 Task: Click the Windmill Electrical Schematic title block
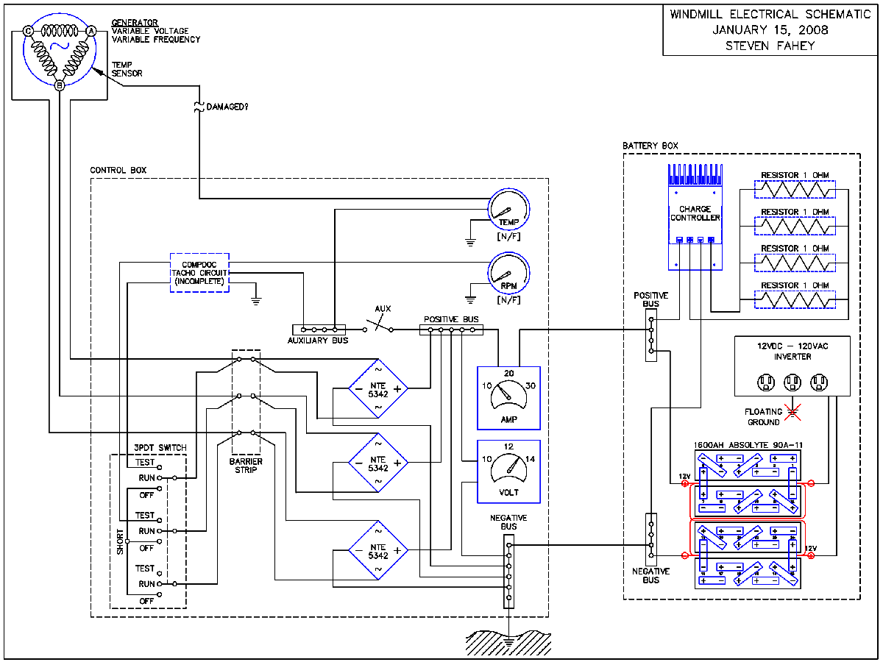[x=770, y=30]
